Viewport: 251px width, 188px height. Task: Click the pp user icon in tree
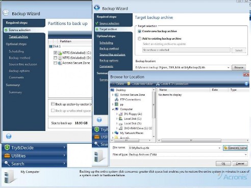(117, 104)
